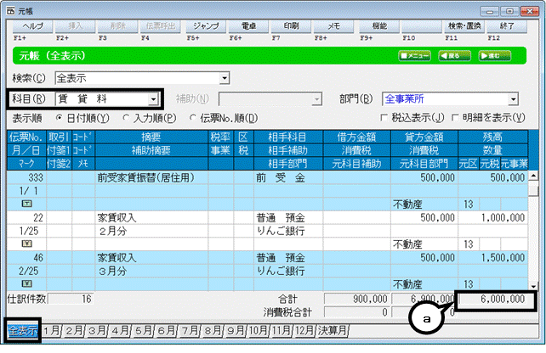Click the 相手科目 column header
The height and width of the screenshot is (353, 546).
[288, 137]
